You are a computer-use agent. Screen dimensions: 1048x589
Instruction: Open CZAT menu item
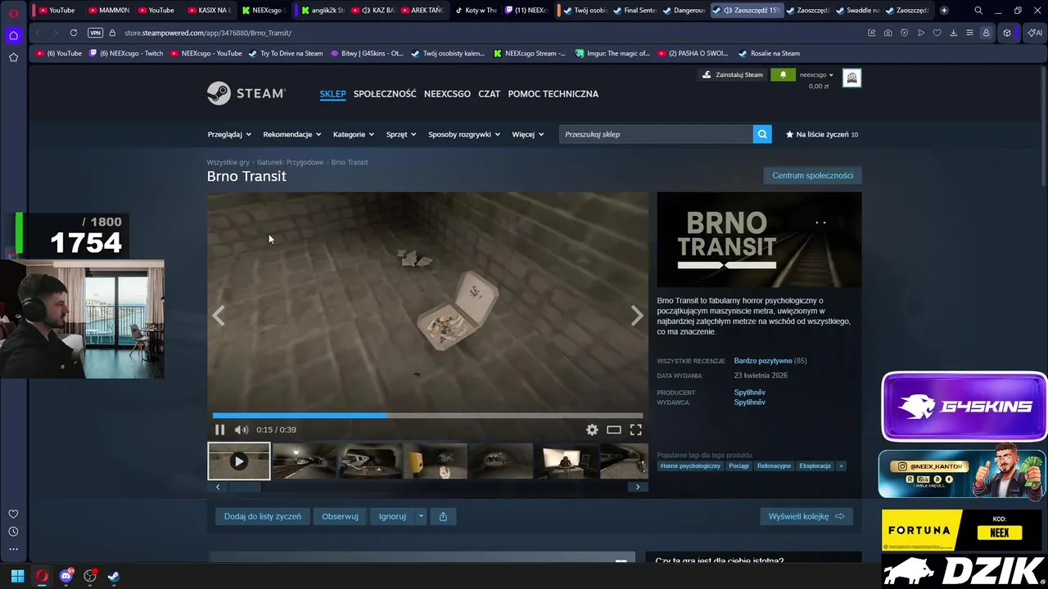(489, 93)
